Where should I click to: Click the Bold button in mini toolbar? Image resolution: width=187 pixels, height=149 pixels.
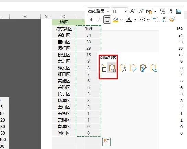[x=91, y=19]
